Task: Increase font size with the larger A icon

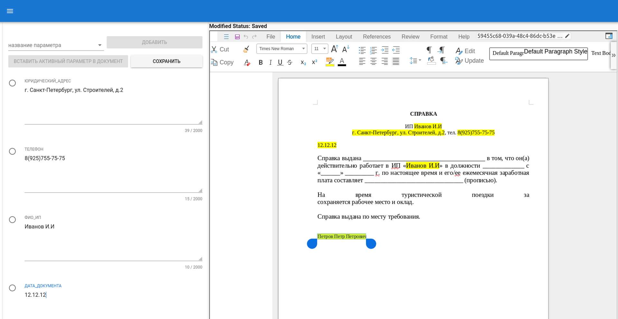Action: [x=334, y=49]
